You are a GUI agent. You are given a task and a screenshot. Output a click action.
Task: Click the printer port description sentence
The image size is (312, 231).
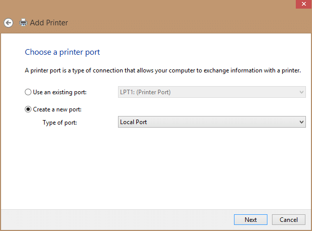click(163, 71)
